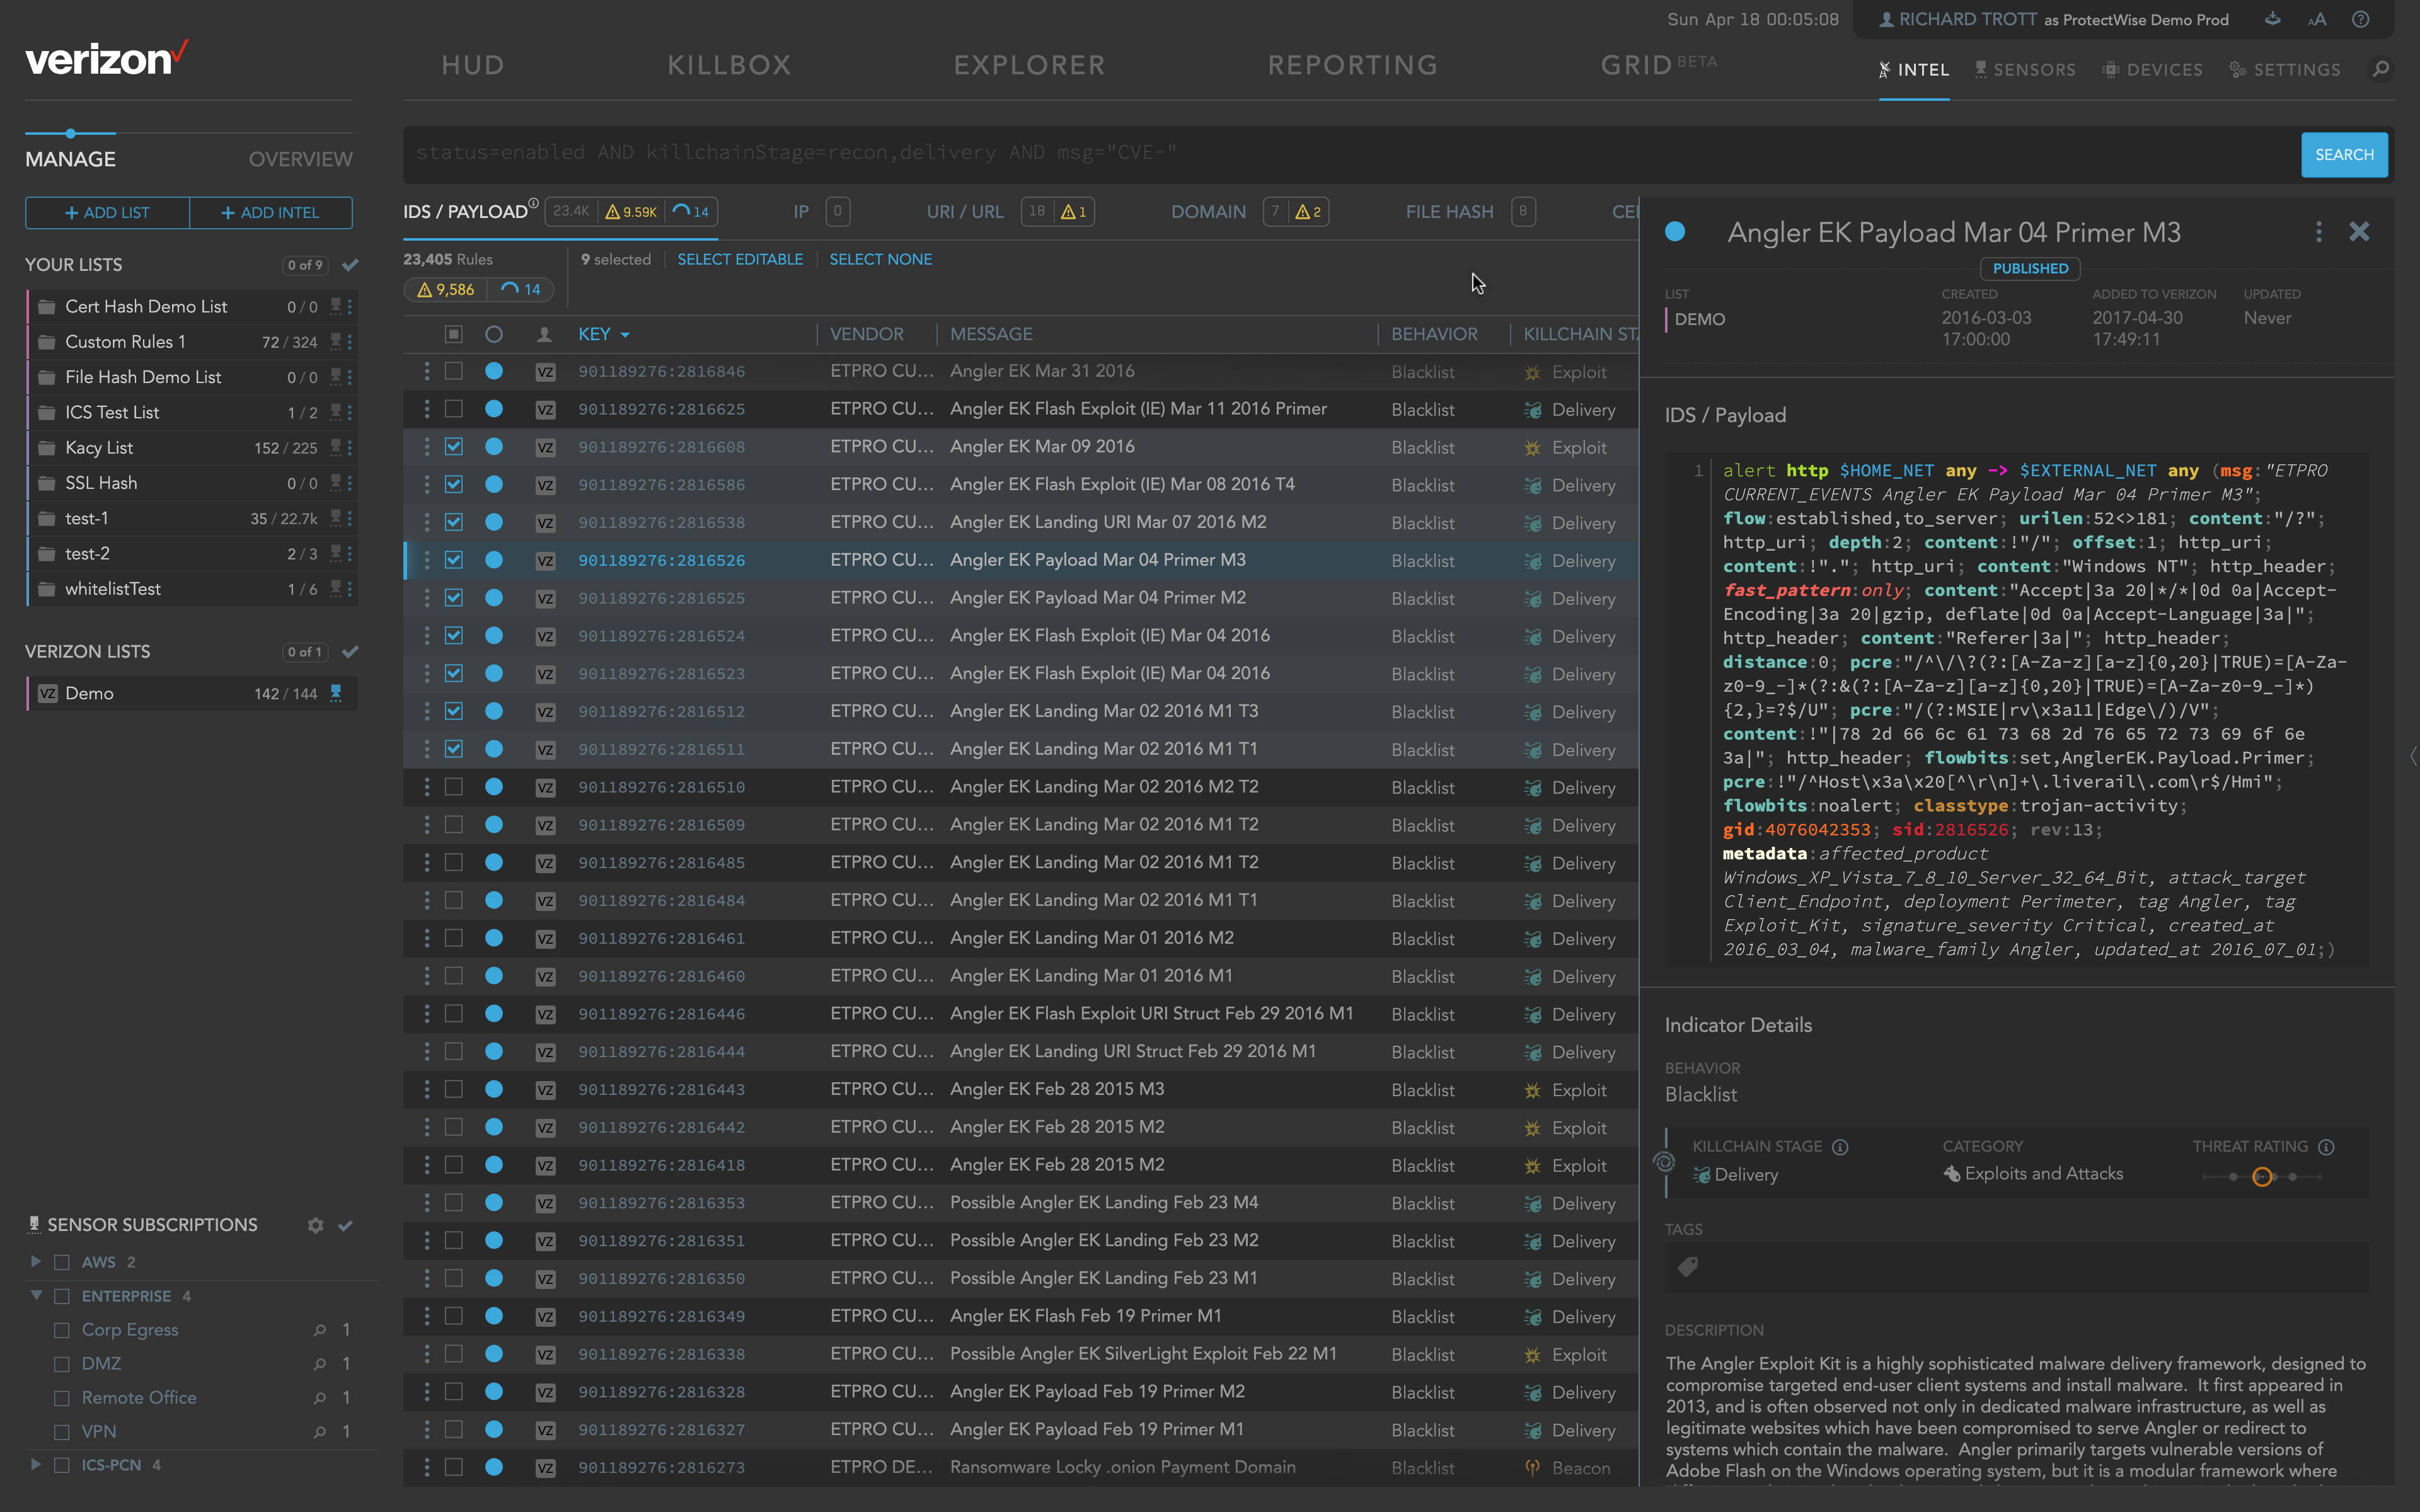Check the DMZ sensor checkbox
2420x1512 pixels.
click(x=62, y=1364)
